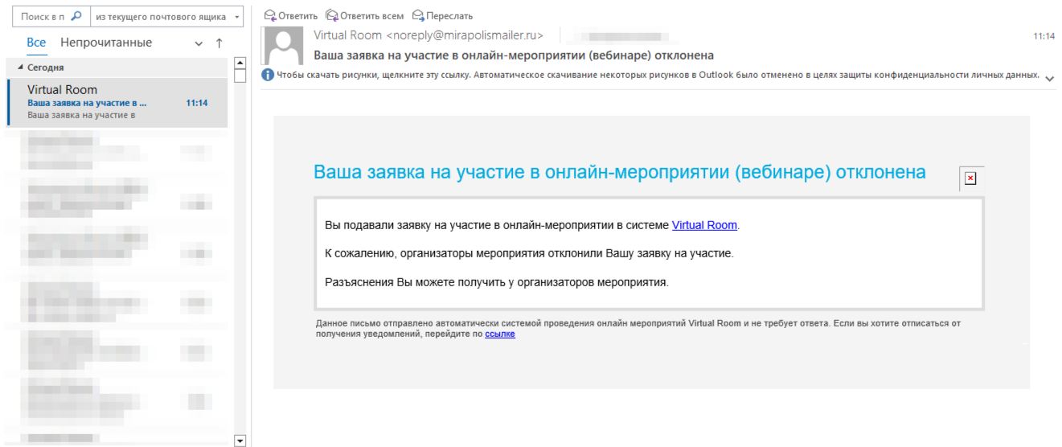The height and width of the screenshot is (447, 1062).
Task: Click the message list scrollbar down arrow
Action: [x=239, y=440]
